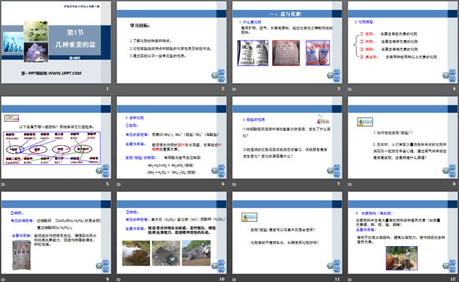Image resolution: width=459 pixels, height=282 pixels.
Task: Click the first farming photo on slide 10
Action: click(135, 253)
